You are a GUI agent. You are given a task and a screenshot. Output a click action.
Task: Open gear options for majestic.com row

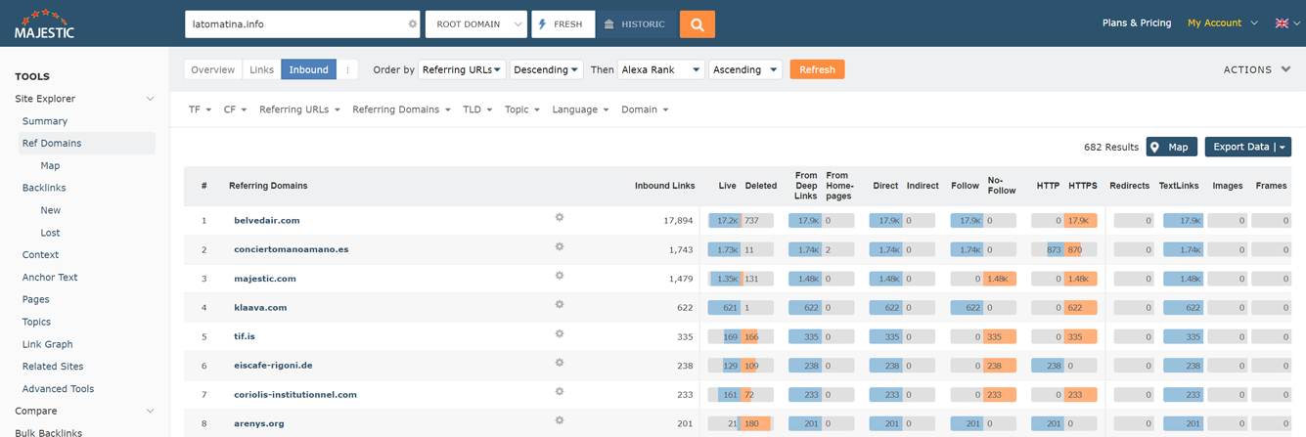coord(560,276)
